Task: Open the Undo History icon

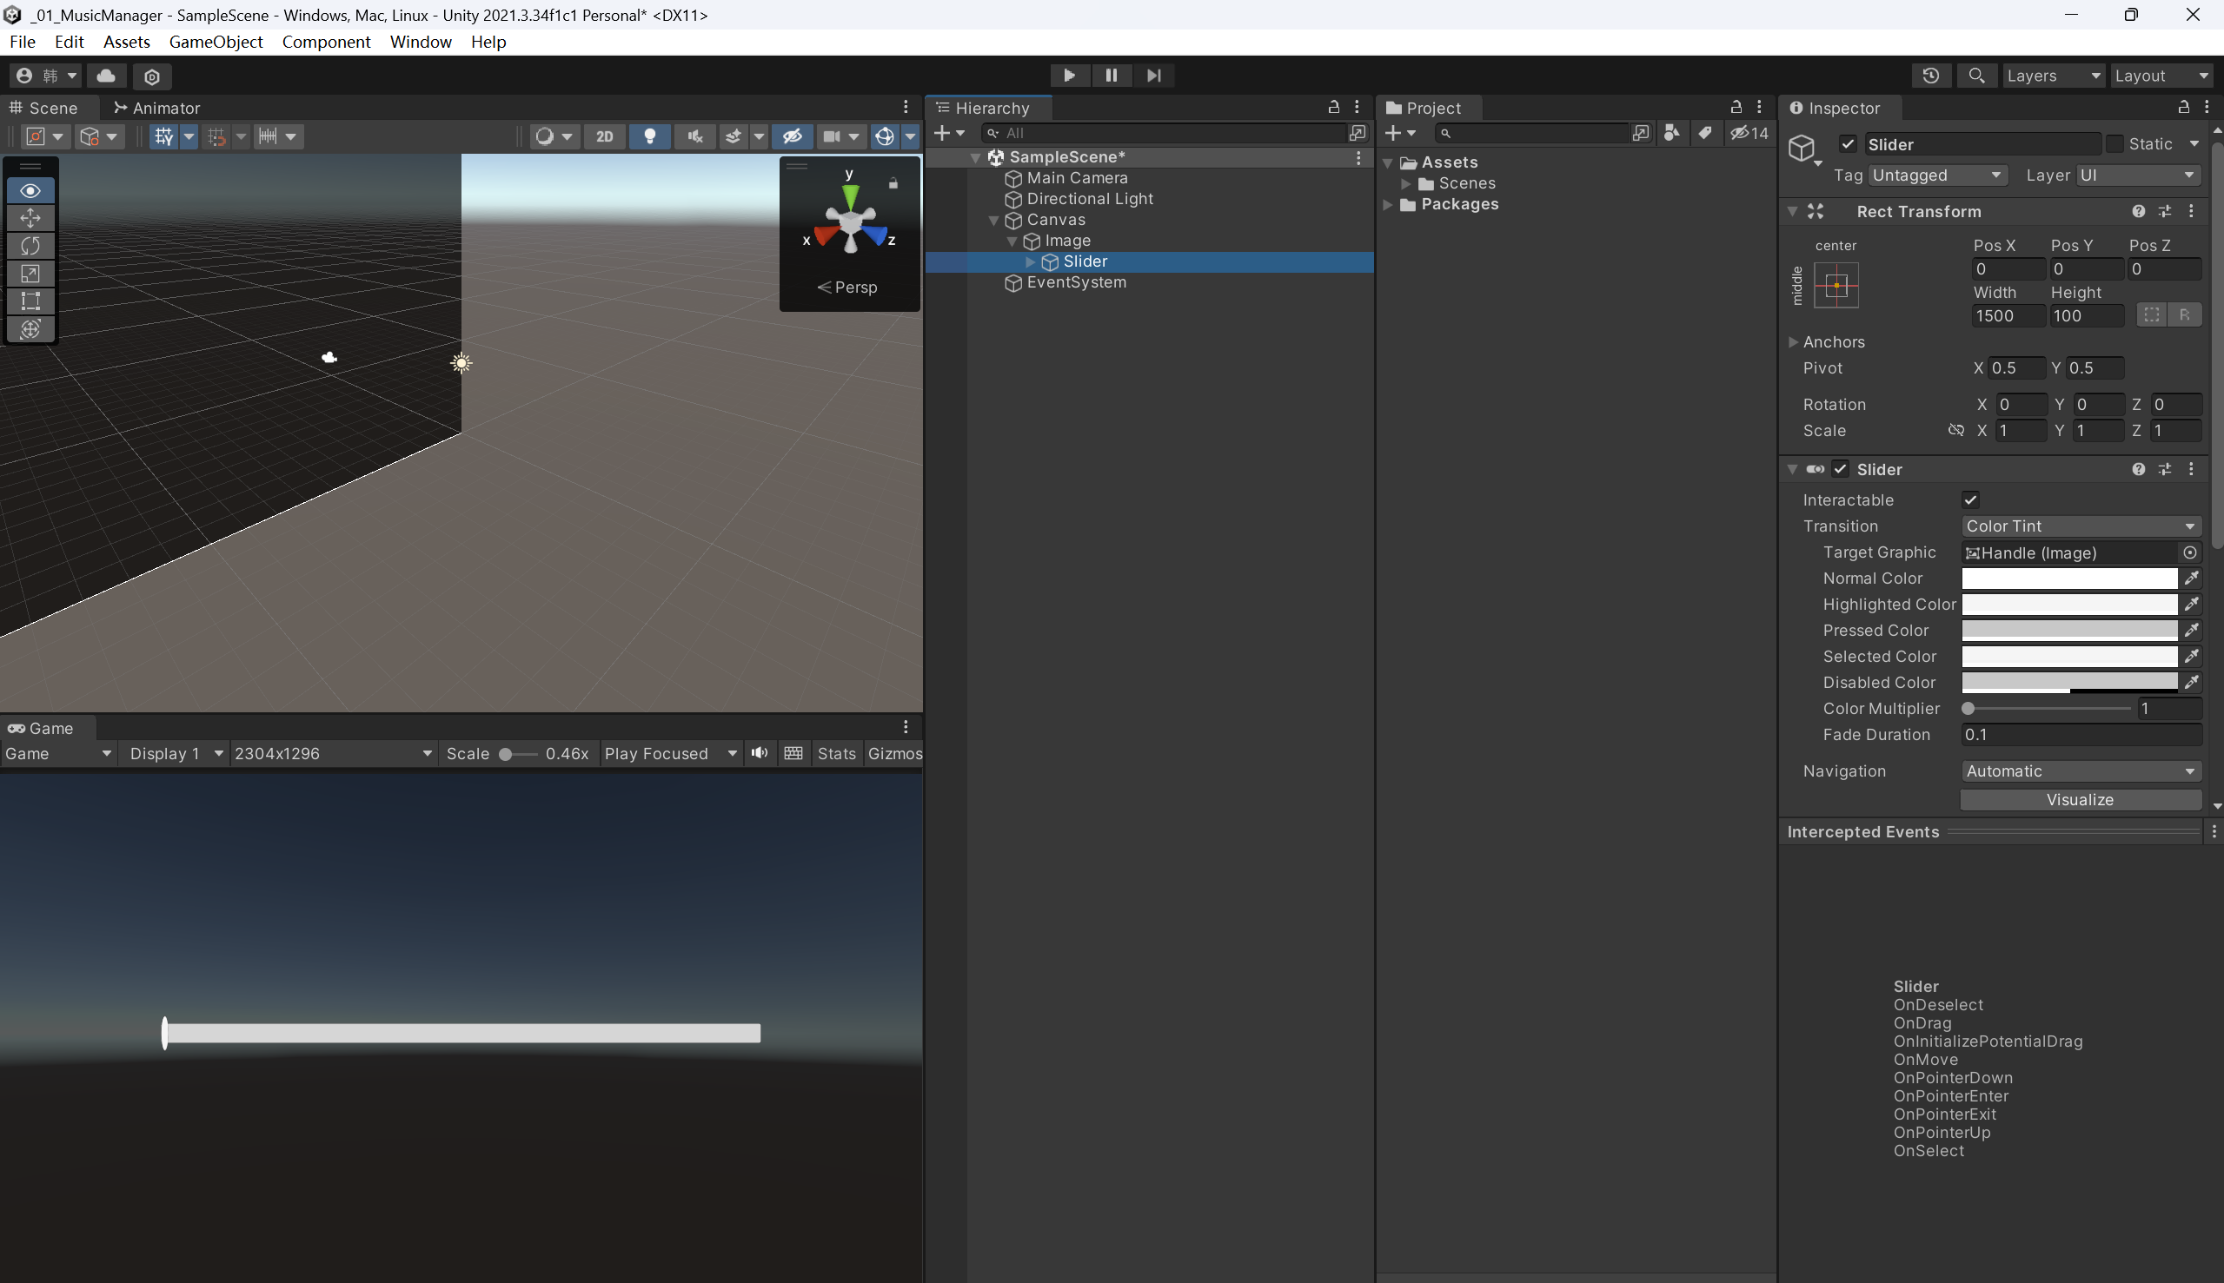Action: coord(1930,76)
